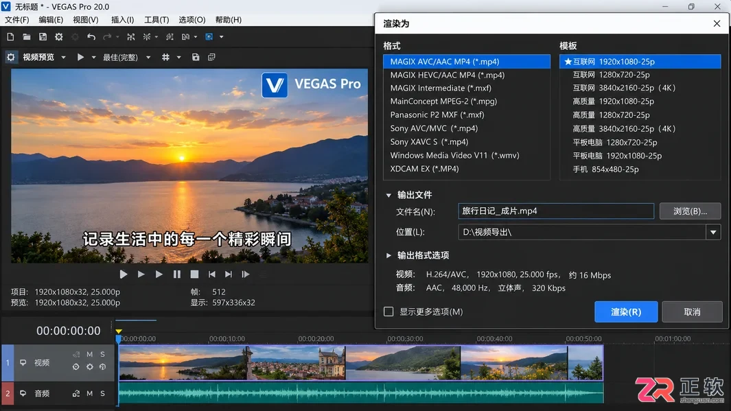This screenshot has width=731, height=411.
Task: Open compositing mode icon on 视频 track
Action: coord(102,367)
